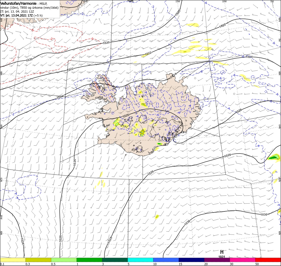Click the H high-pressure symbol
281x266 pixels.
222,252
